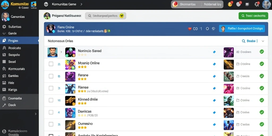Viewport: 272px width, 136px height.
Task: Open the settings gear in top bar
Action: click(x=257, y=4)
